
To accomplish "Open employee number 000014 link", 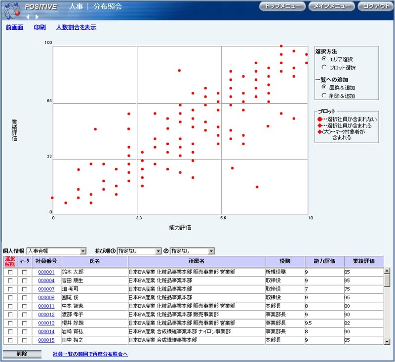I will [x=46, y=332].
